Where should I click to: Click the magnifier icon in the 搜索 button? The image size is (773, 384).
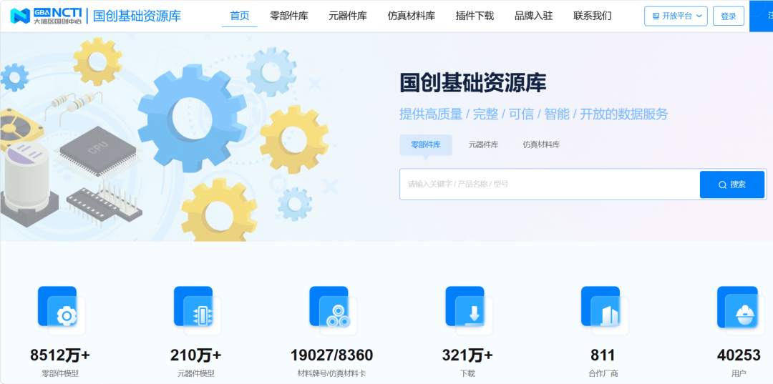point(722,185)
